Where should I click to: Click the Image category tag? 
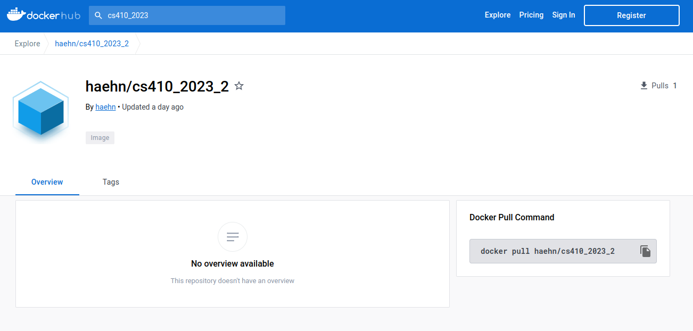pyautogui.click(x=100, y=138)
